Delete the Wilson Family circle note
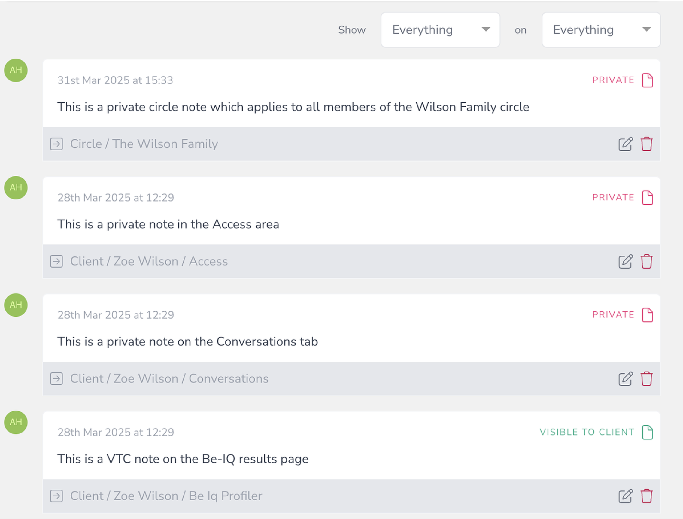This screenshot has width=683, height=519. pos(647,144)
